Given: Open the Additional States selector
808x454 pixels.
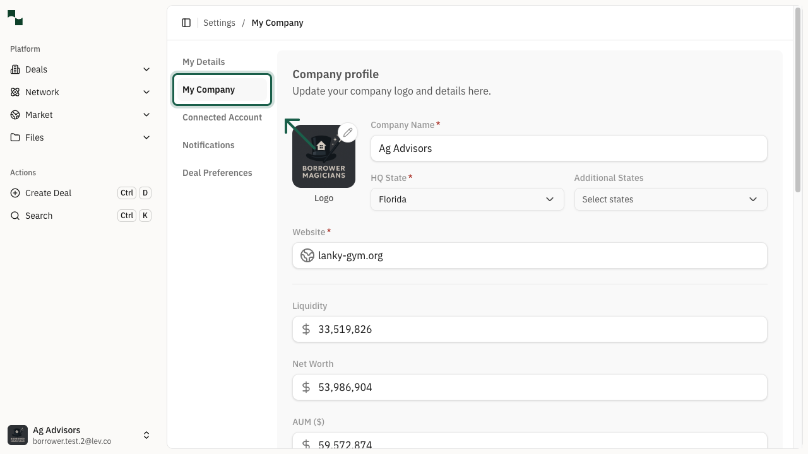Looking at the screenshot, I should 670,199.
